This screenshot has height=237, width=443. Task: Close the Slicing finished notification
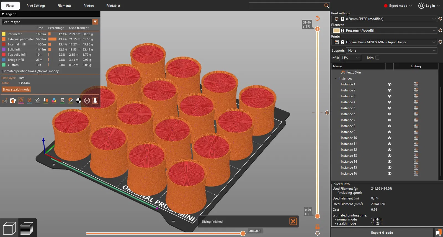293,221
